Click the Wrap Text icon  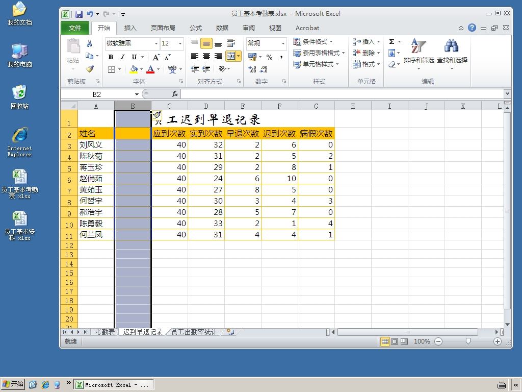(231, 43)
